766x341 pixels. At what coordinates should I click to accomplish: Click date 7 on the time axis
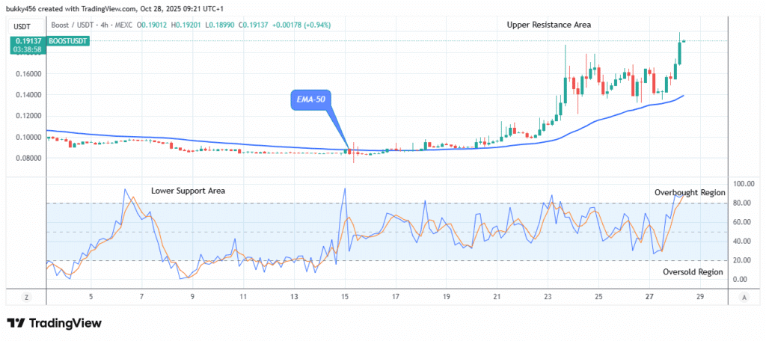[x=141, y=297]
